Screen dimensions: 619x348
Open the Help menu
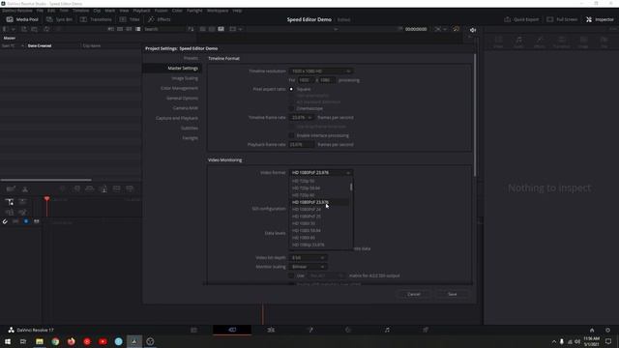click(237, 11)
